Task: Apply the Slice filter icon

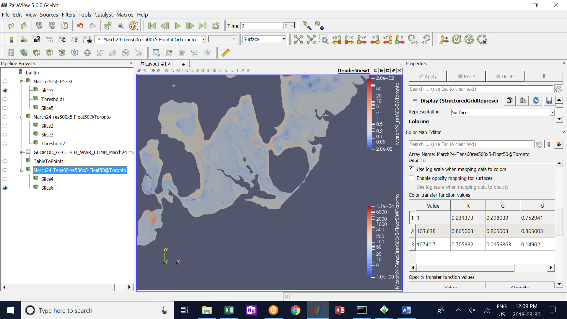Action: click(x=49, y=53)
